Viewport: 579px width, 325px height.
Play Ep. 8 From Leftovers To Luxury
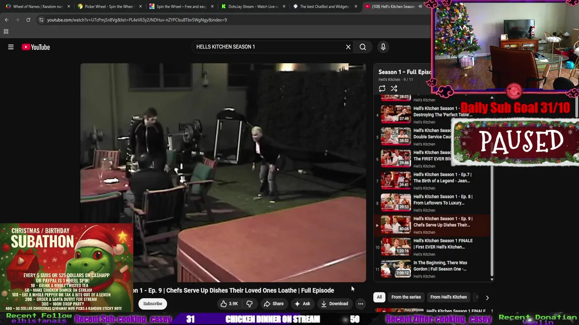click(x=432, y=203)
